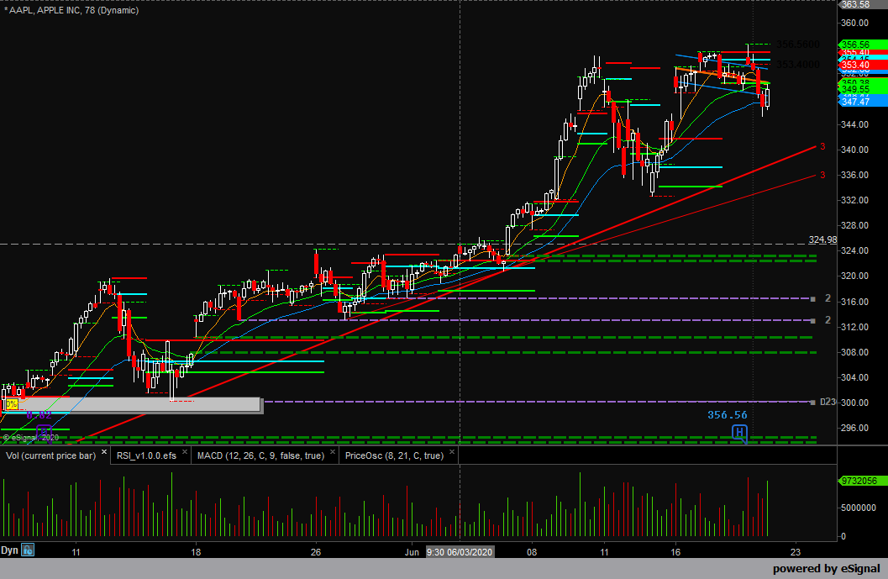Click the 26 date on the time axis
888x579 pixels.
point(315,552)
